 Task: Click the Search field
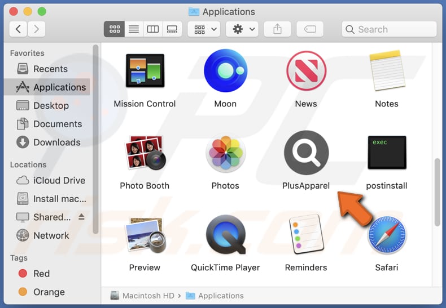(389, 29)
